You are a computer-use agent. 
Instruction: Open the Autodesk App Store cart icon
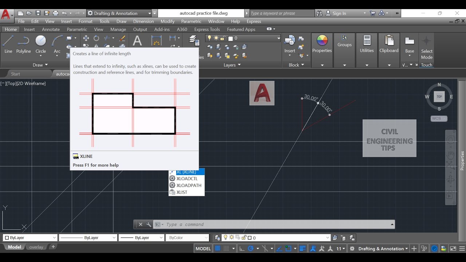(x=372, y=13)
